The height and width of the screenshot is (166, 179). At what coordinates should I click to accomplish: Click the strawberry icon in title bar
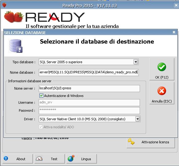click(x=4, y=5)
